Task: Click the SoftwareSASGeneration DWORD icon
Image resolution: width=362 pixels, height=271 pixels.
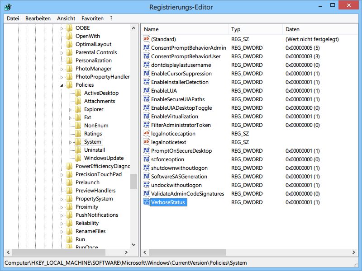Action: pyautogui.click(x=146, y=176)
